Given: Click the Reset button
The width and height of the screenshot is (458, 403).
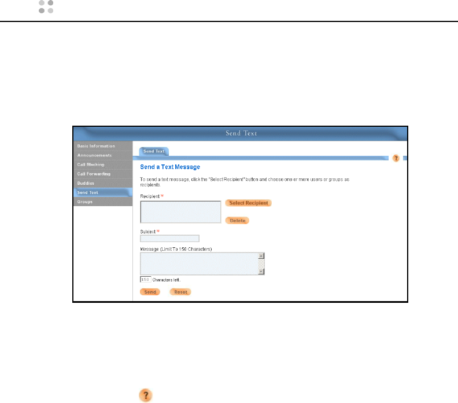Looking at the screenshot, I should [180, 292].
